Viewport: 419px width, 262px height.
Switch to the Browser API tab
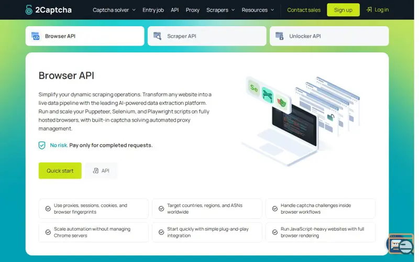coord(85,36)
